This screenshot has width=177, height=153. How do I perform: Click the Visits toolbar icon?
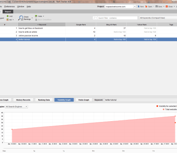(36, 16)
